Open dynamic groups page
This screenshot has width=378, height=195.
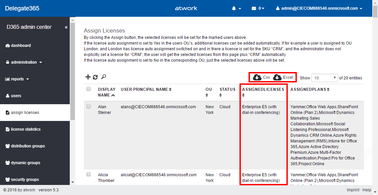(x=23, y=163)
